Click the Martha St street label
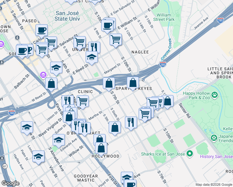The image size is (233, 187). (x=95, y=116)
